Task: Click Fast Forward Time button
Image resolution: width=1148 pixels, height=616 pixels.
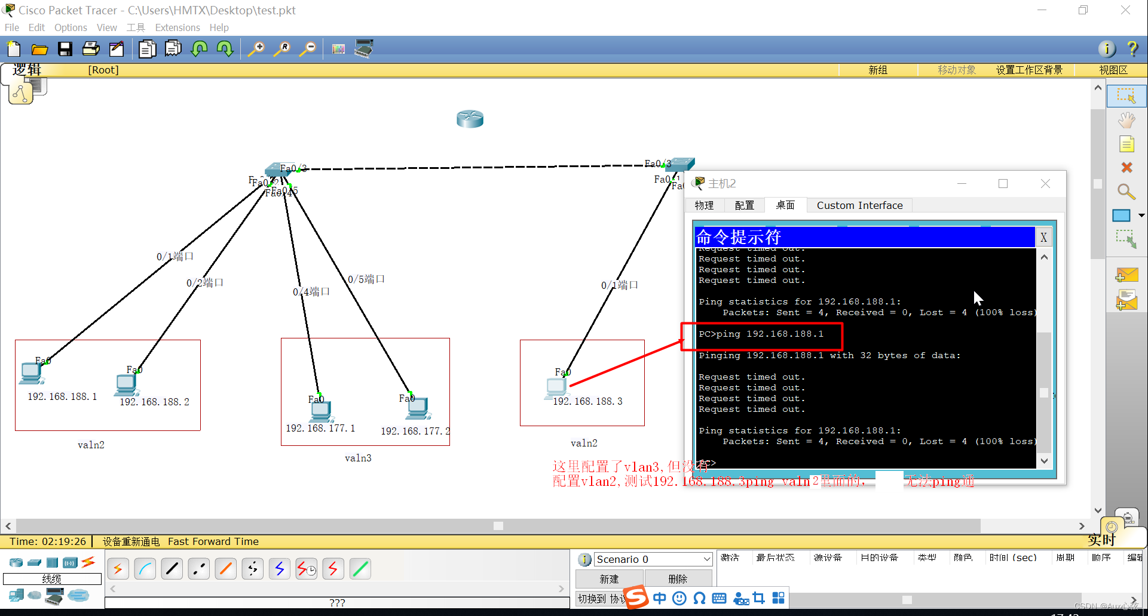Action: coord(213,541)
